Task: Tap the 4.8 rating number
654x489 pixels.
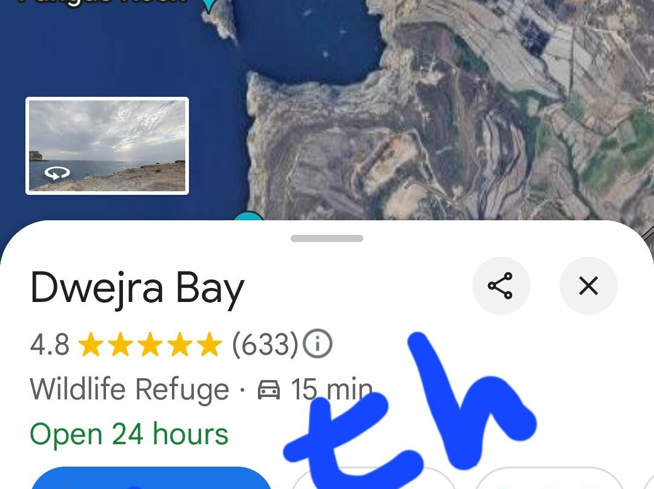Action: coord(50,344)
